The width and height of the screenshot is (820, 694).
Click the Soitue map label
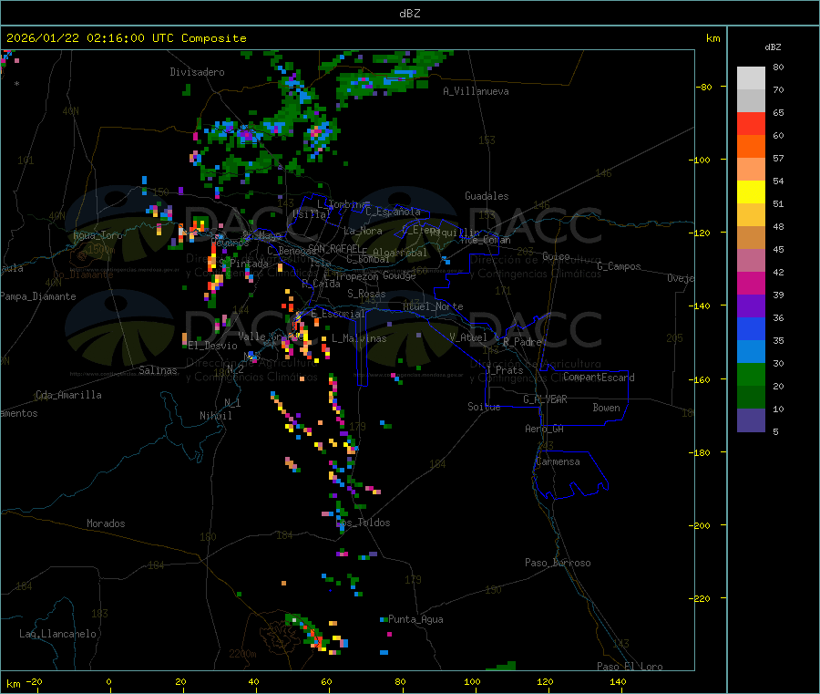[x=484, y=407]
